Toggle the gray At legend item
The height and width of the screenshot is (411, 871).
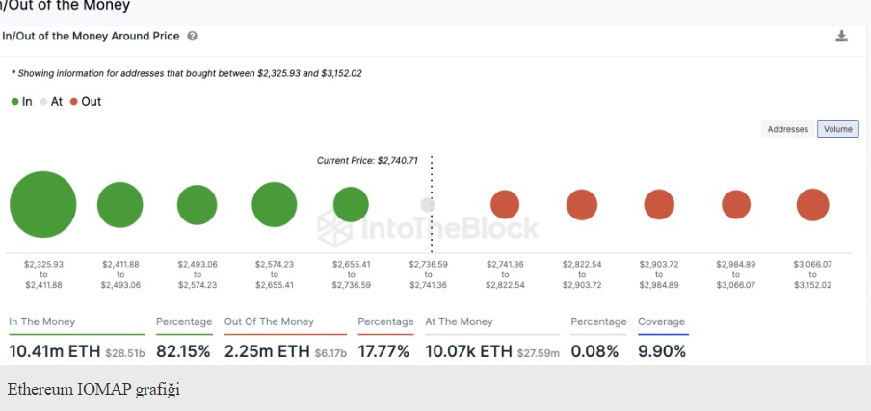51,101
